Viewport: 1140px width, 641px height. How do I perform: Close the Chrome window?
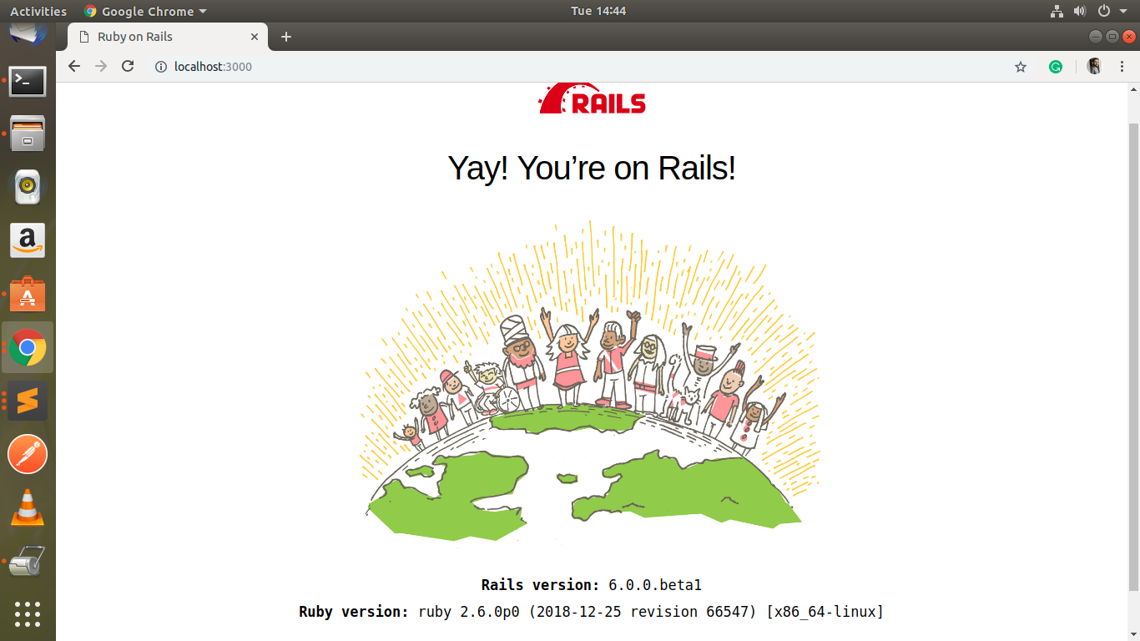pos(1129,37)
